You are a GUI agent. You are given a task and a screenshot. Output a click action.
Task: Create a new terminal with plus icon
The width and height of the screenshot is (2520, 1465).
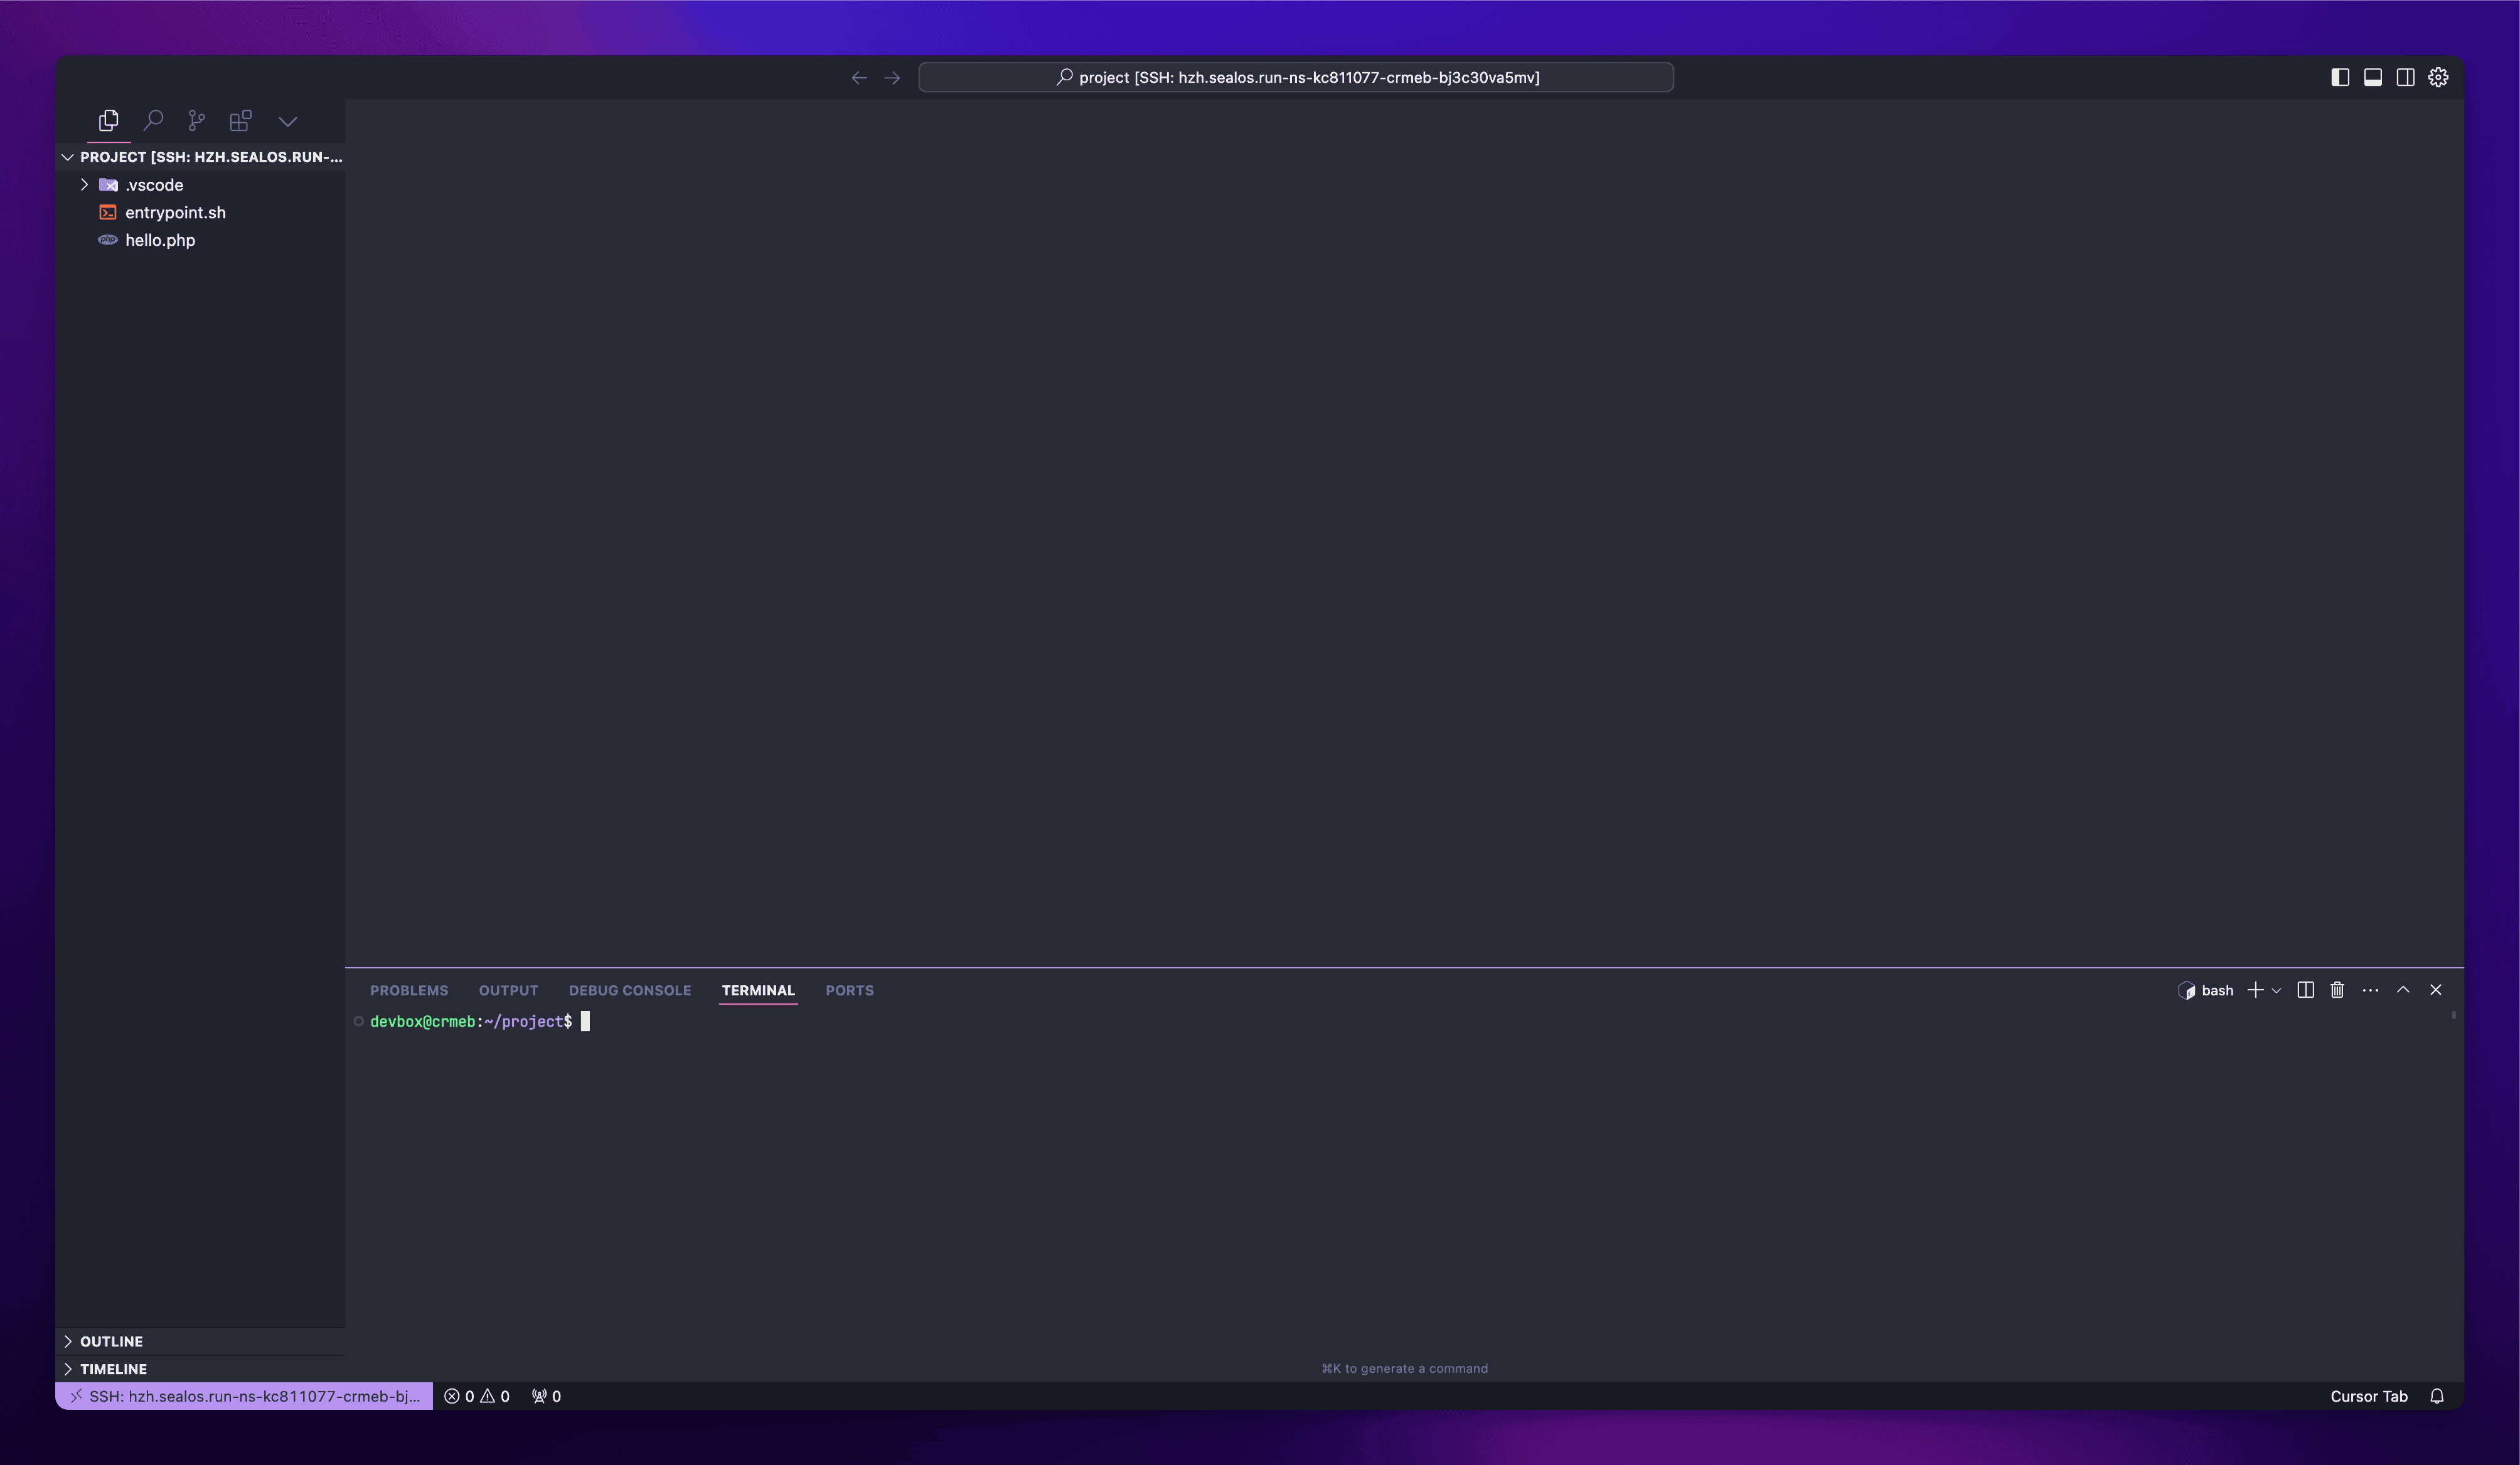tap(2255, 990)
